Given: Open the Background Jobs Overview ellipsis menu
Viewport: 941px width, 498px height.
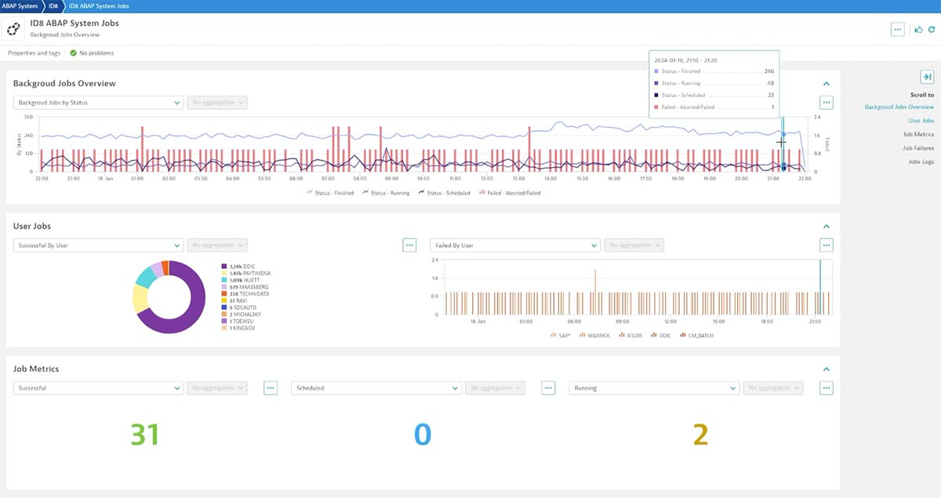Looking at the screenshot, I should click(x=826, y=102).
